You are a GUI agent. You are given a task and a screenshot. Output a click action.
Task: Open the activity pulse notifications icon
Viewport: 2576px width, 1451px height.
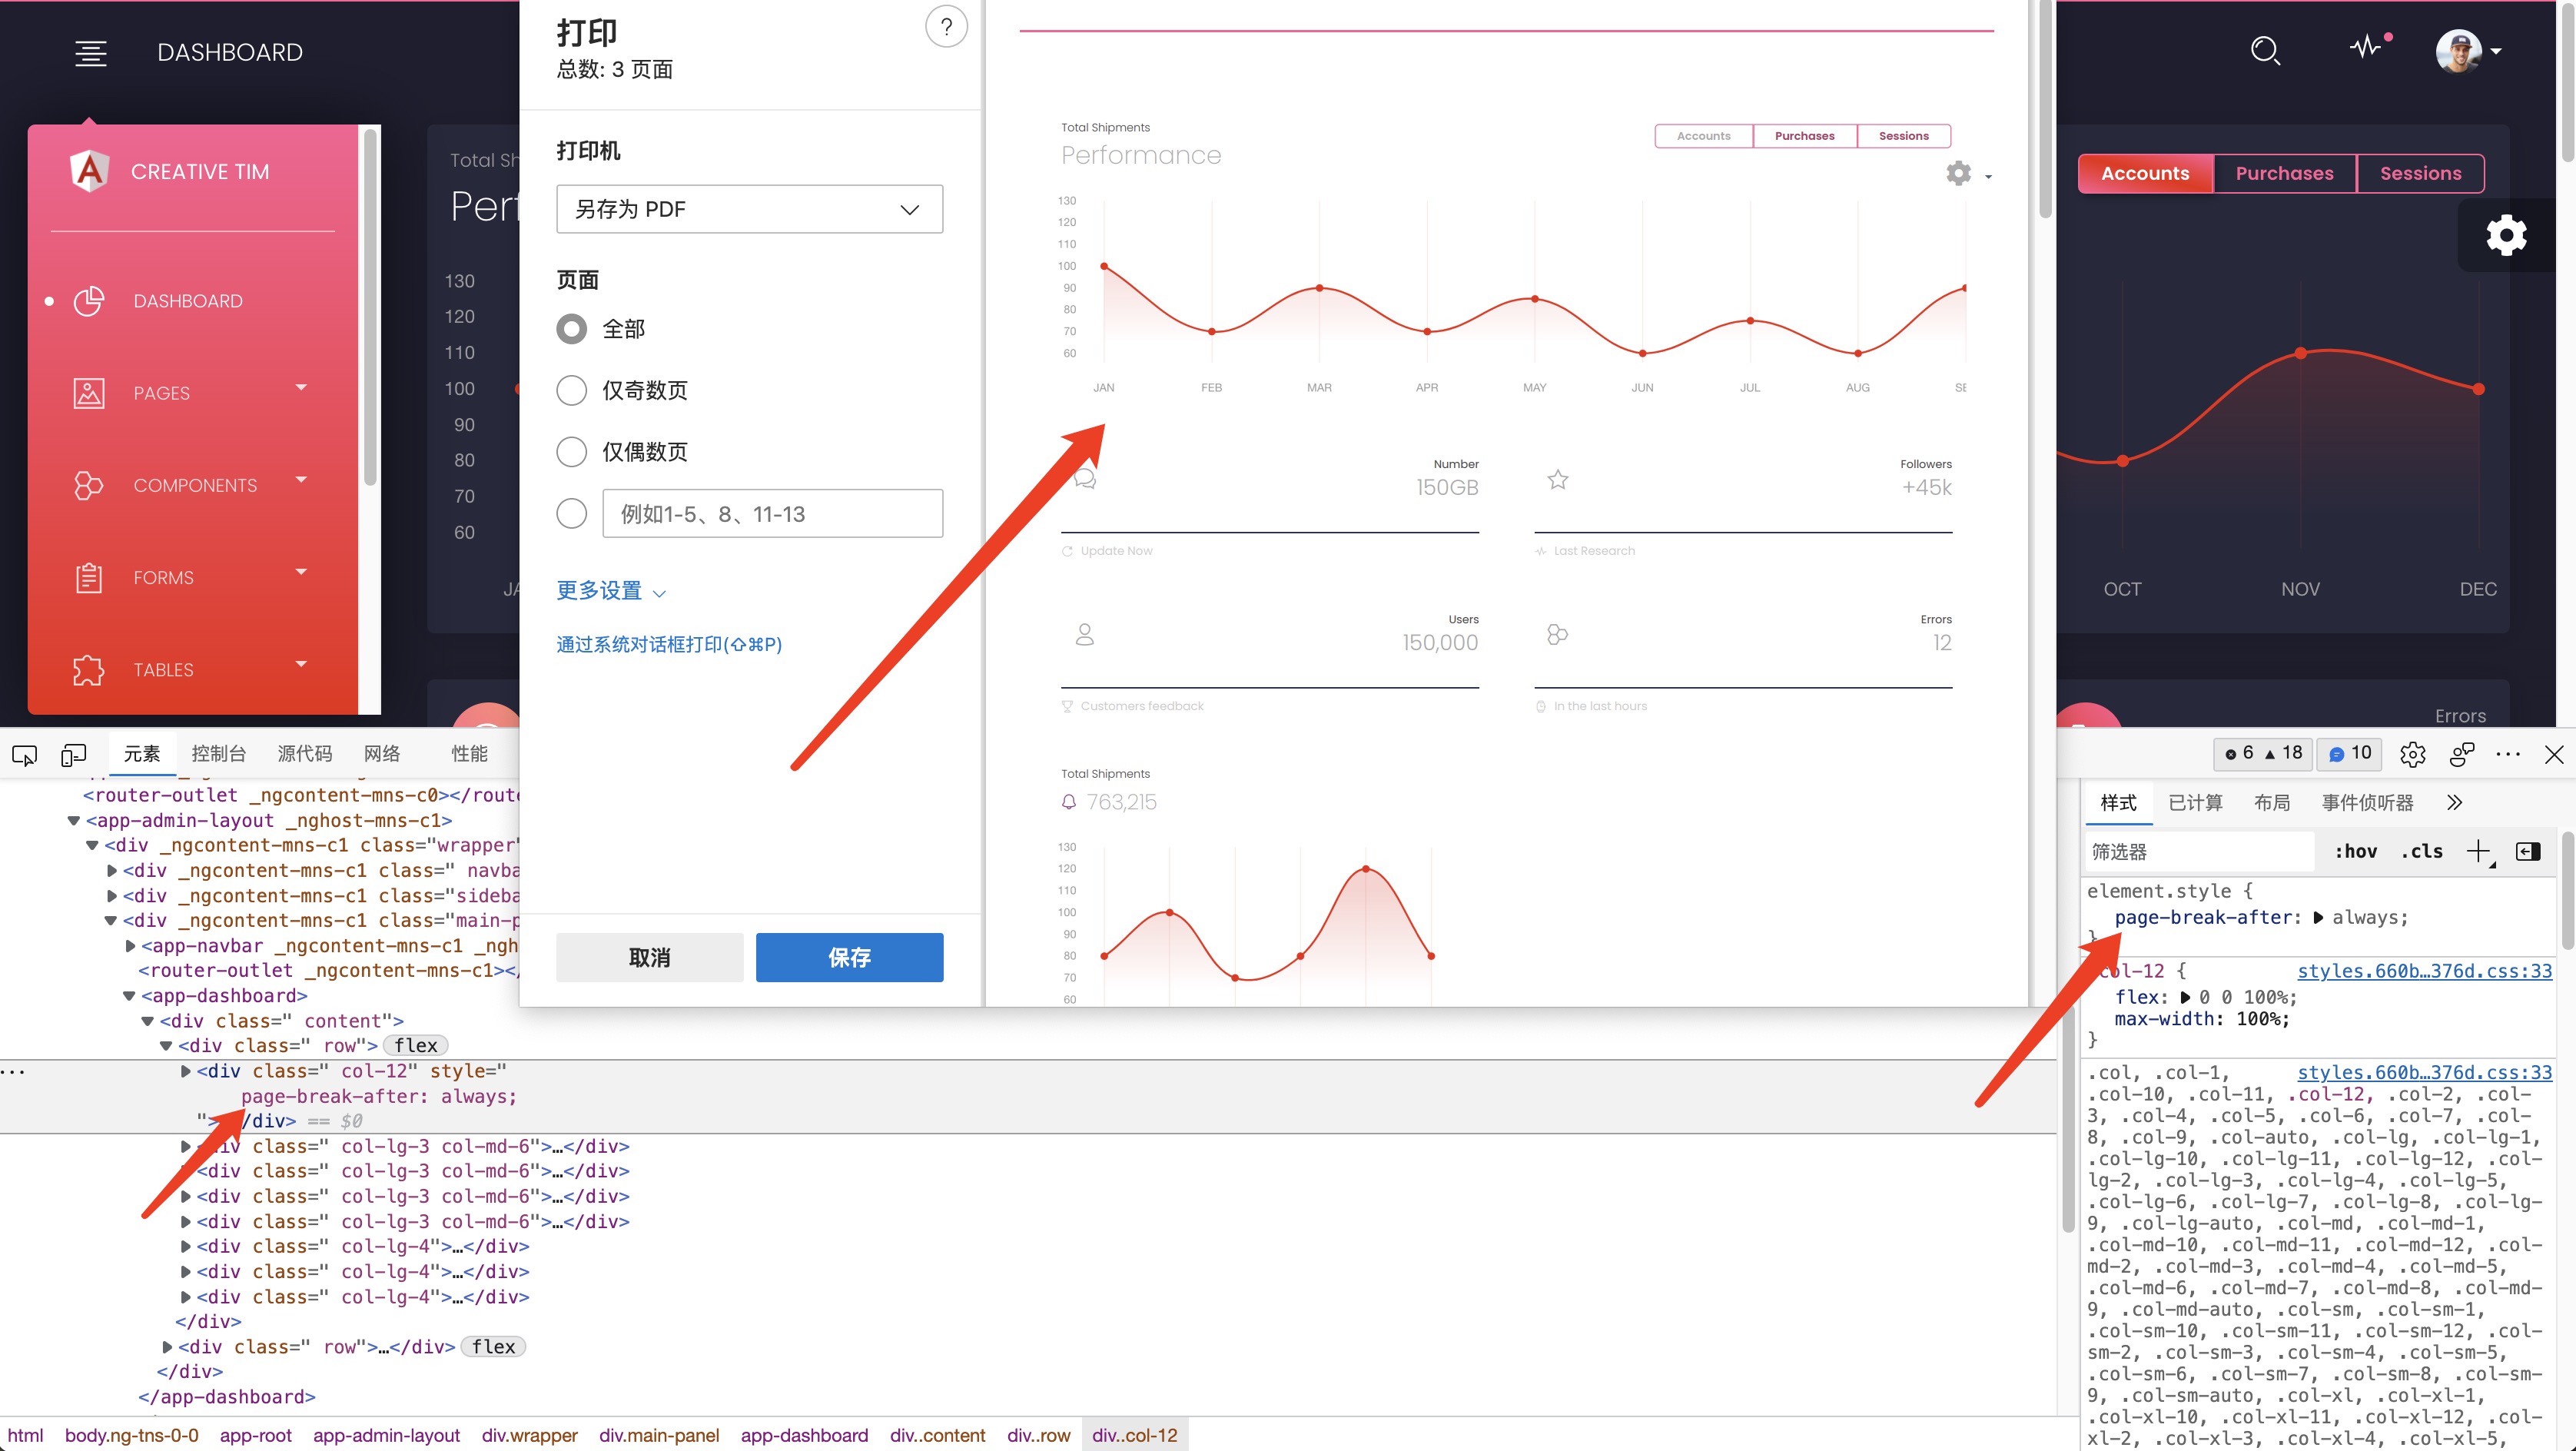[x=2367, y=47]
